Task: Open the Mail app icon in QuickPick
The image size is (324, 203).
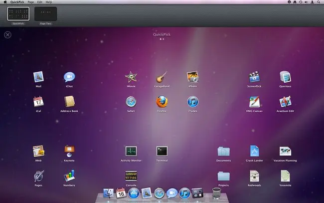Action: click(38, 77)
